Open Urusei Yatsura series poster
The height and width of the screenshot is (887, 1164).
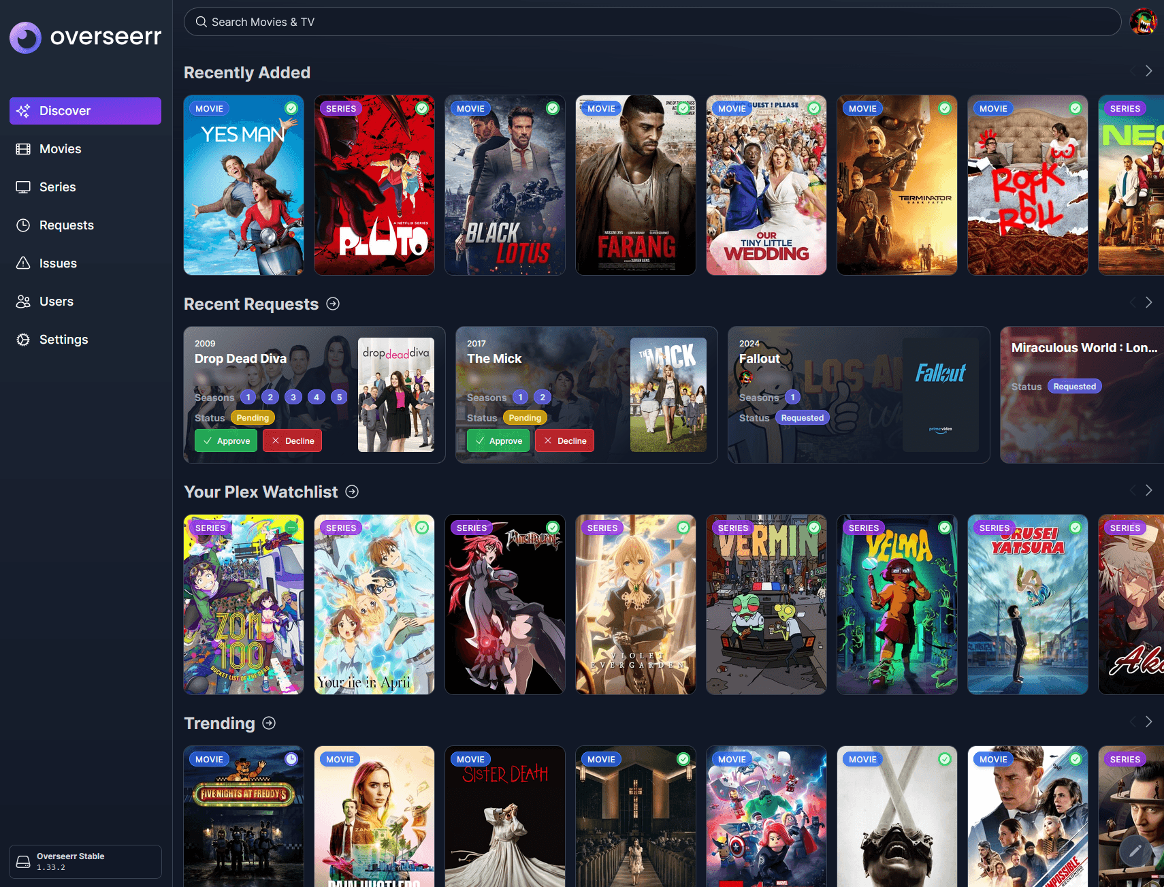point(1028,604)
